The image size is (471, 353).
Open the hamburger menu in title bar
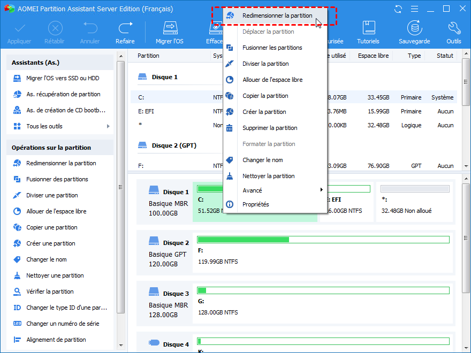point(414,9)
